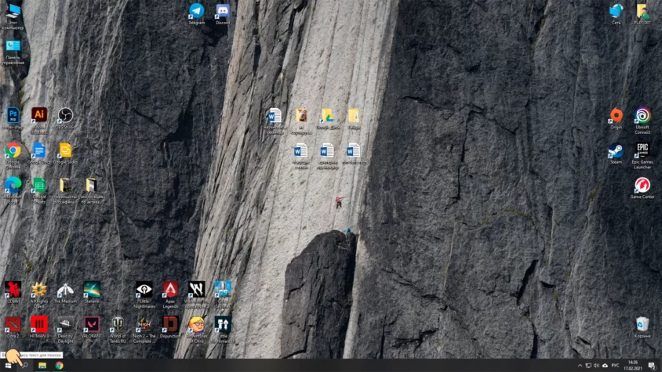Open the РУС language switcher
Viewport: 662px width, 372px height.
[615, 366]
